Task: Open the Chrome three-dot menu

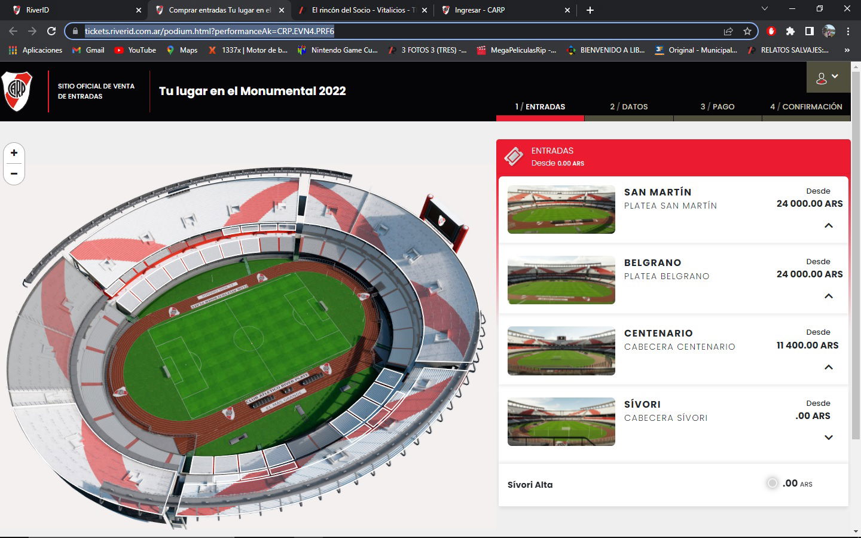Action: [848, 31]
